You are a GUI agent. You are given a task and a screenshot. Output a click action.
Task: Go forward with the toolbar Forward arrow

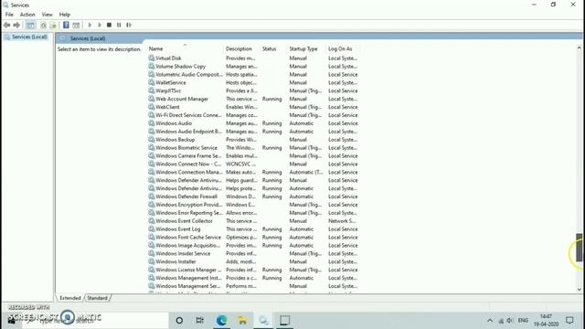pyautogui.click(x=16, y=25)
